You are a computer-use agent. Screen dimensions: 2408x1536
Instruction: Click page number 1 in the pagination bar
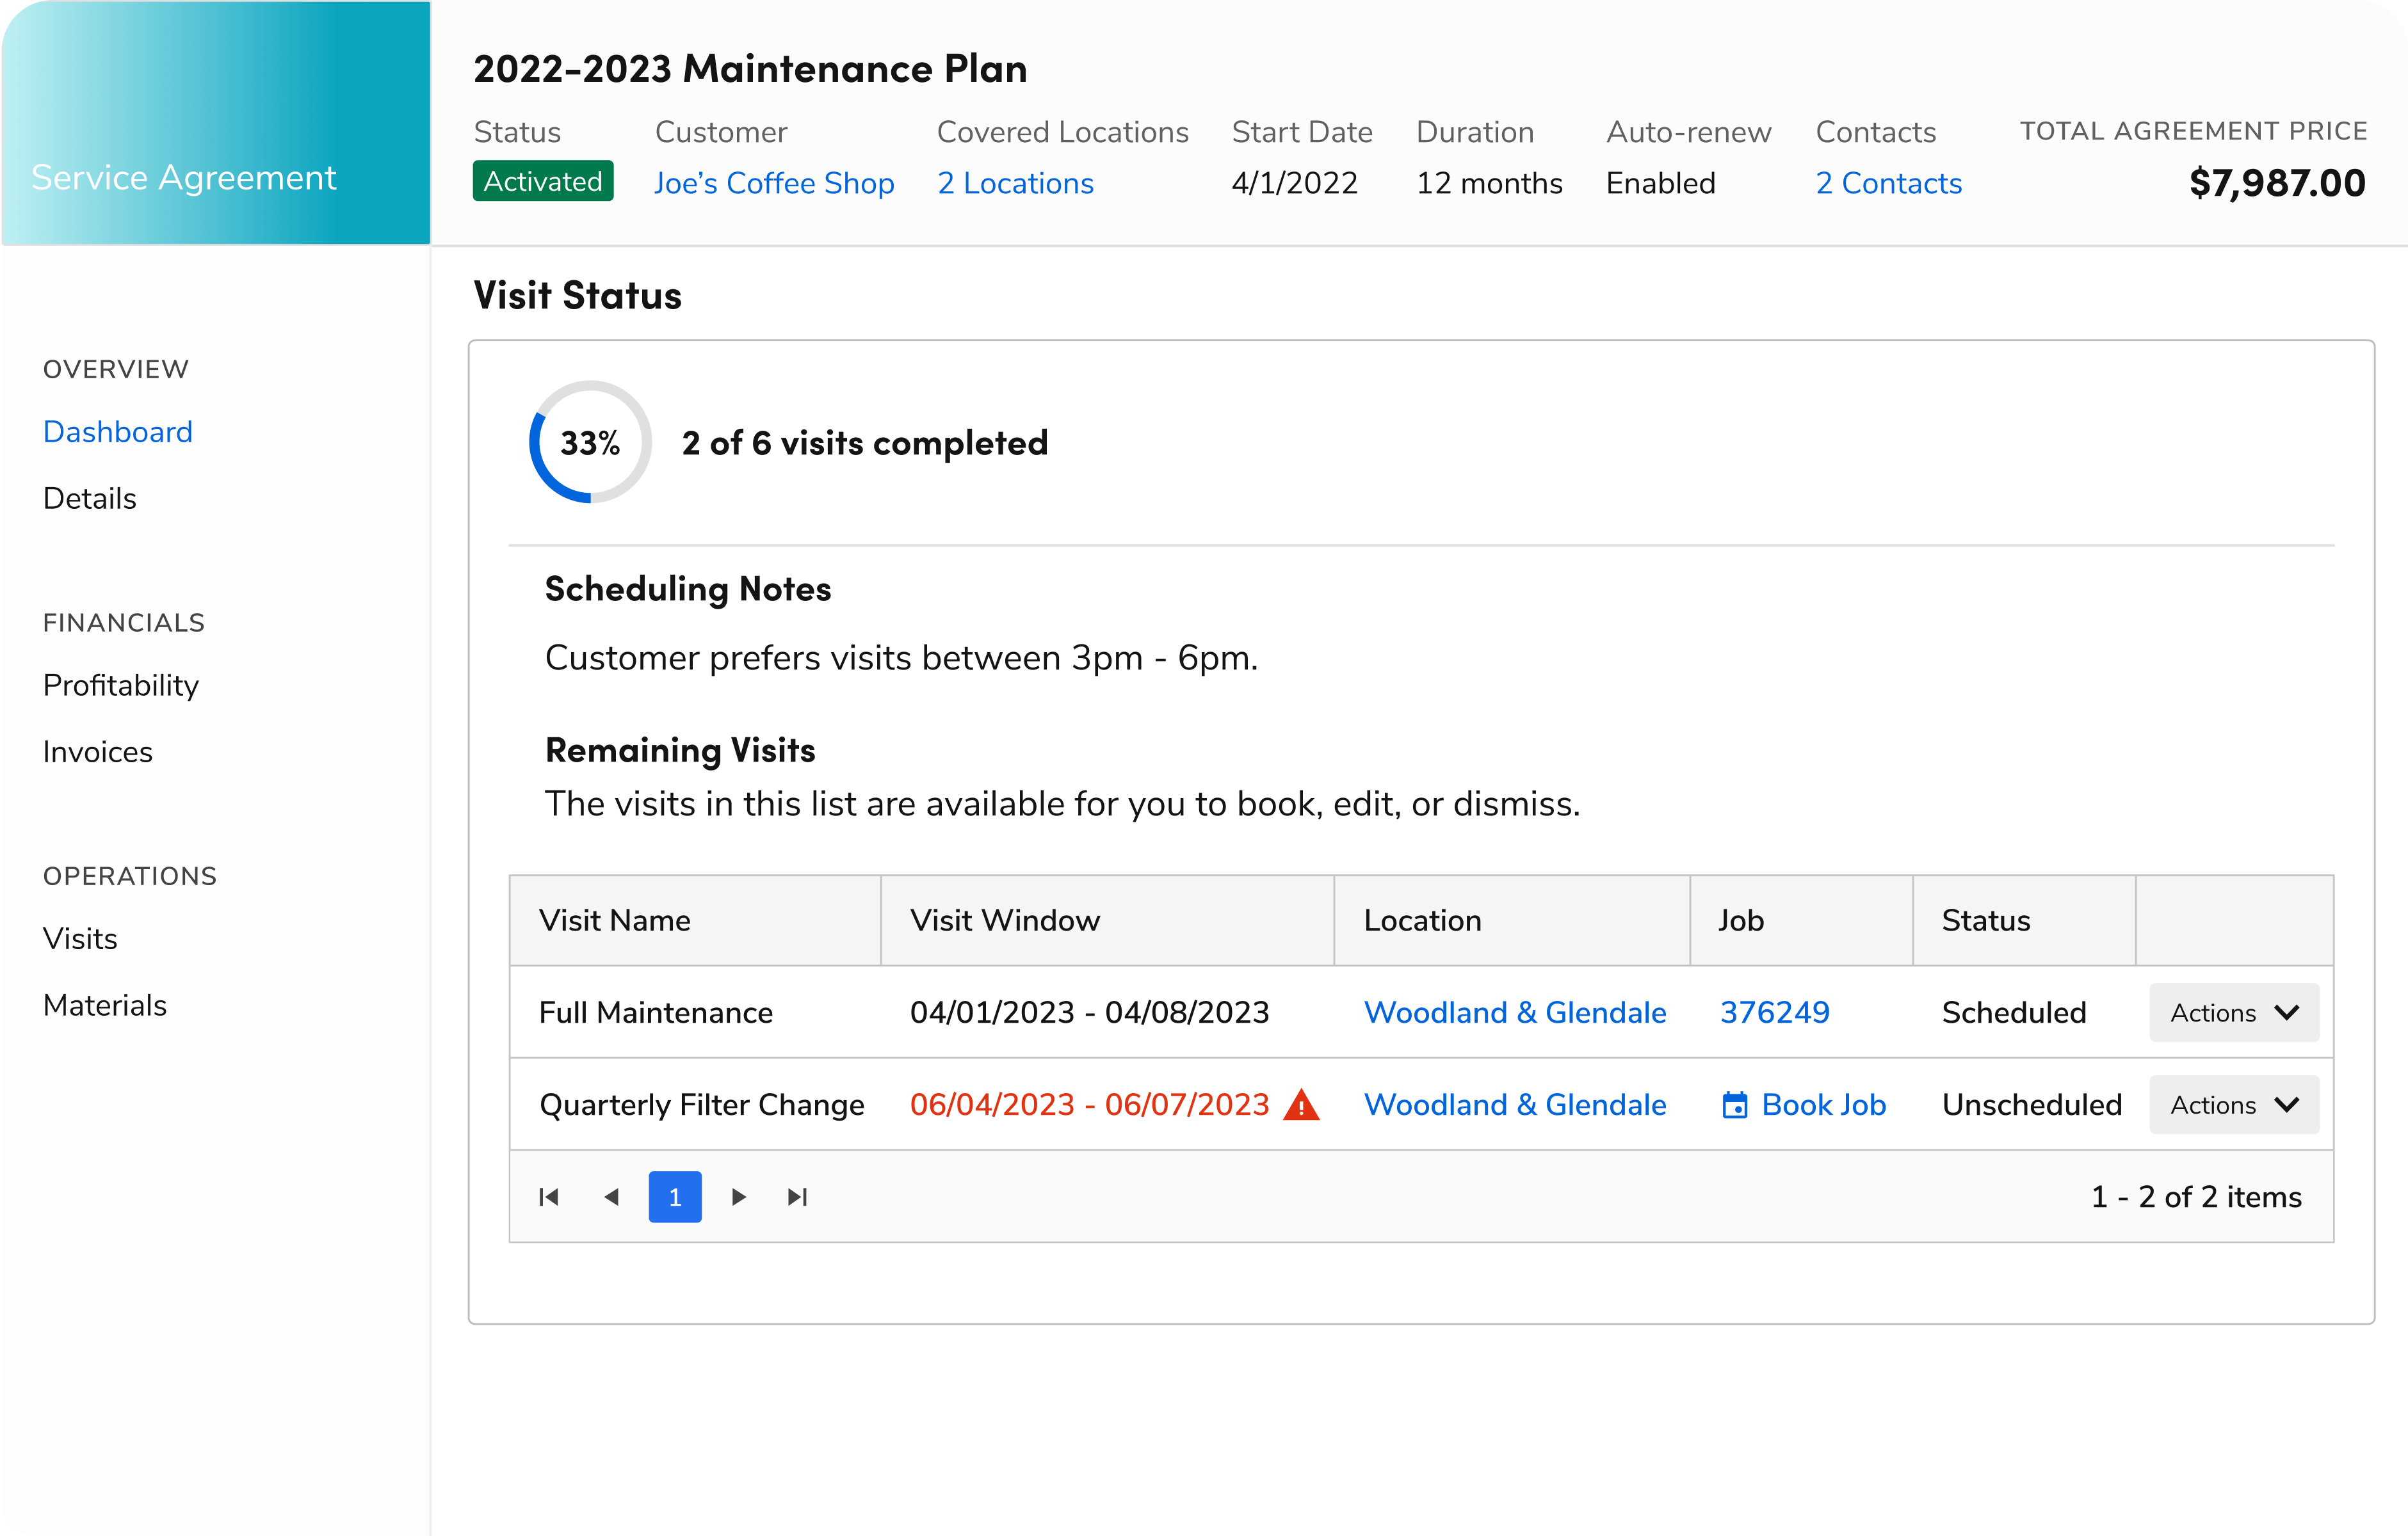coord(675,1196)
